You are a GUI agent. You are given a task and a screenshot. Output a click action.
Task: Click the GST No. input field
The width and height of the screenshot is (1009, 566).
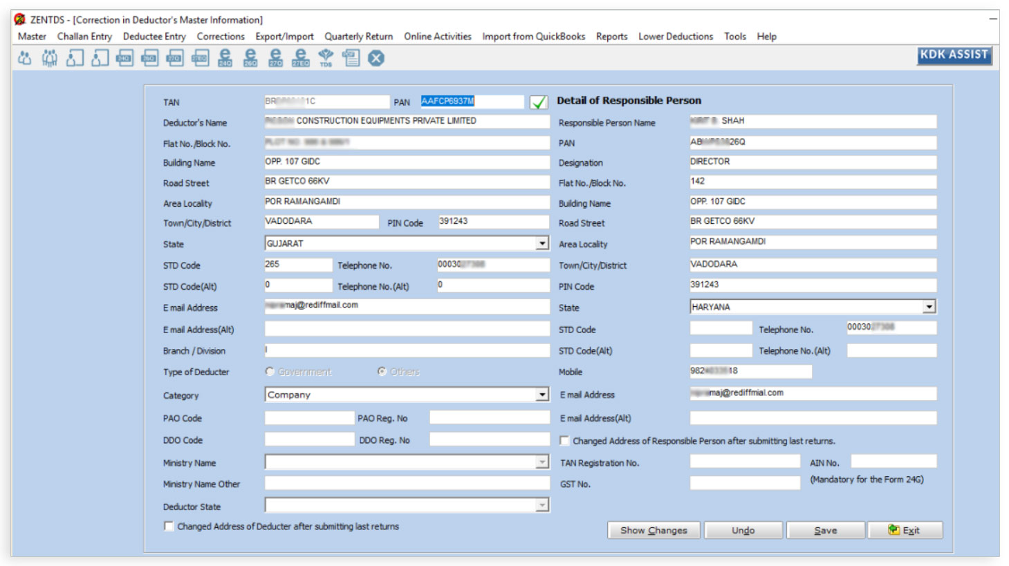coord(745,483)
